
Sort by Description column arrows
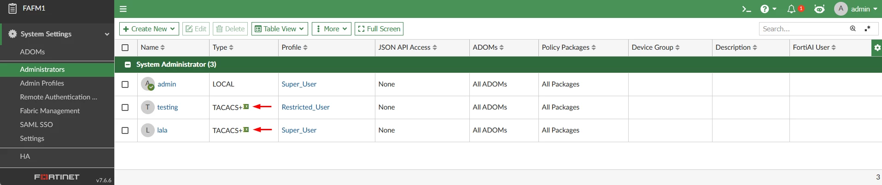755,47
